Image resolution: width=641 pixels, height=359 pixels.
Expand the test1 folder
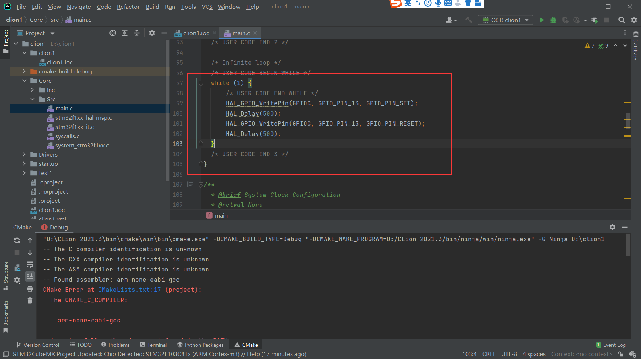[24, 173]
